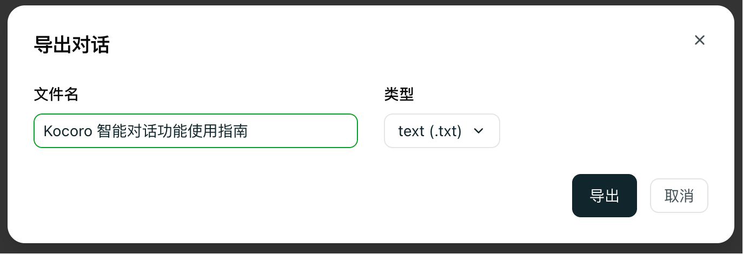This screenshot has height=254, width=743.
Task: Click the 类型 label
Action: (399, 95)
